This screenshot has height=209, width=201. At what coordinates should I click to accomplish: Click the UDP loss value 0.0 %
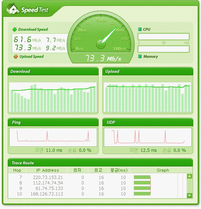coord(180,150)
